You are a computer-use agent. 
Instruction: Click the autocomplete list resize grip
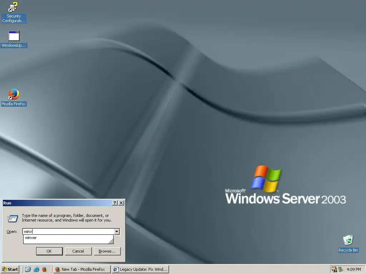[x=111, y=241]
